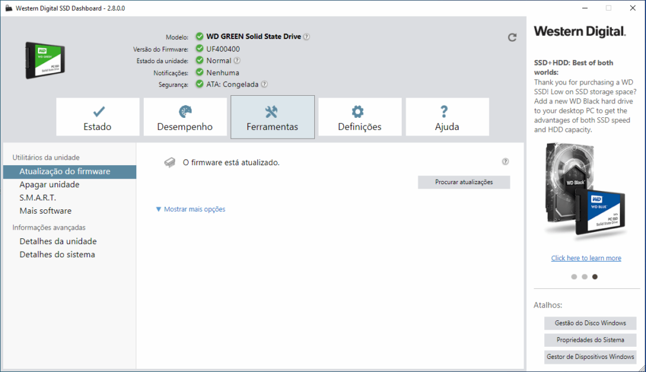This screenshot has width=646, height=372.
Task: Click the Procurar atualizações button
Action: click(464, 182)
